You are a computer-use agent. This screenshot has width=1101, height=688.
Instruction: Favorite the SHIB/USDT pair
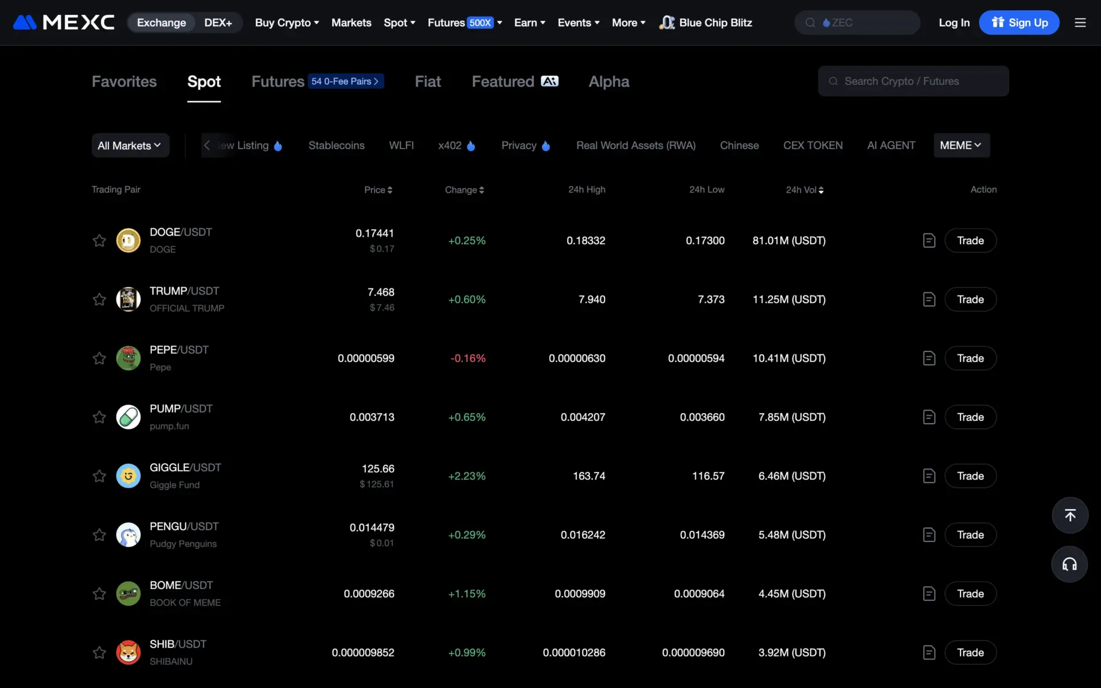[x=99, y=652]
